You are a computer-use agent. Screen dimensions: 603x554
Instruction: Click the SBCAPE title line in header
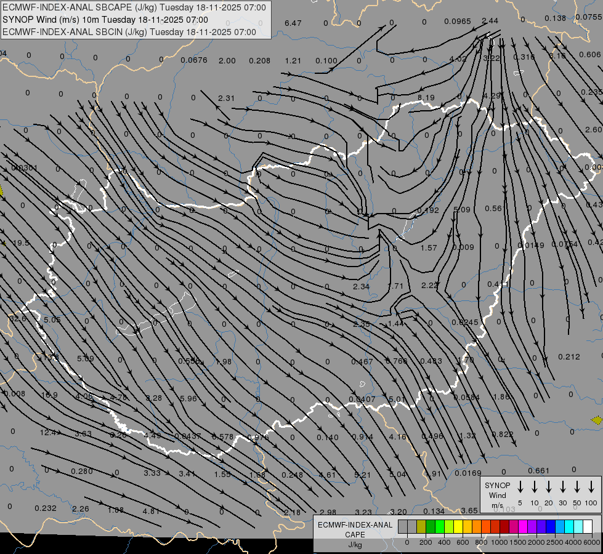click(x=134, y=7)
